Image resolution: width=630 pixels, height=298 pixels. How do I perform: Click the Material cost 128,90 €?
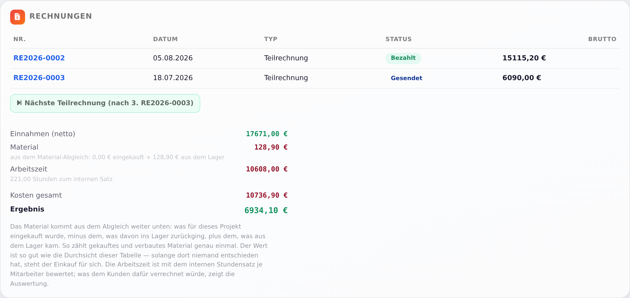[271, 147]
